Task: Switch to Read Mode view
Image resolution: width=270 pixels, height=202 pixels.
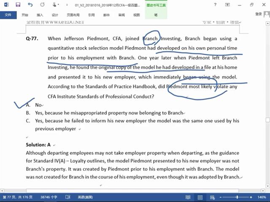Action: (188, 197)
